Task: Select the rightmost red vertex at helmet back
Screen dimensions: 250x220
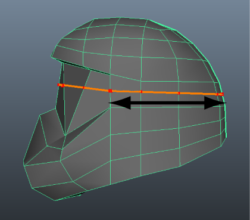Action: tap(223, 94)
